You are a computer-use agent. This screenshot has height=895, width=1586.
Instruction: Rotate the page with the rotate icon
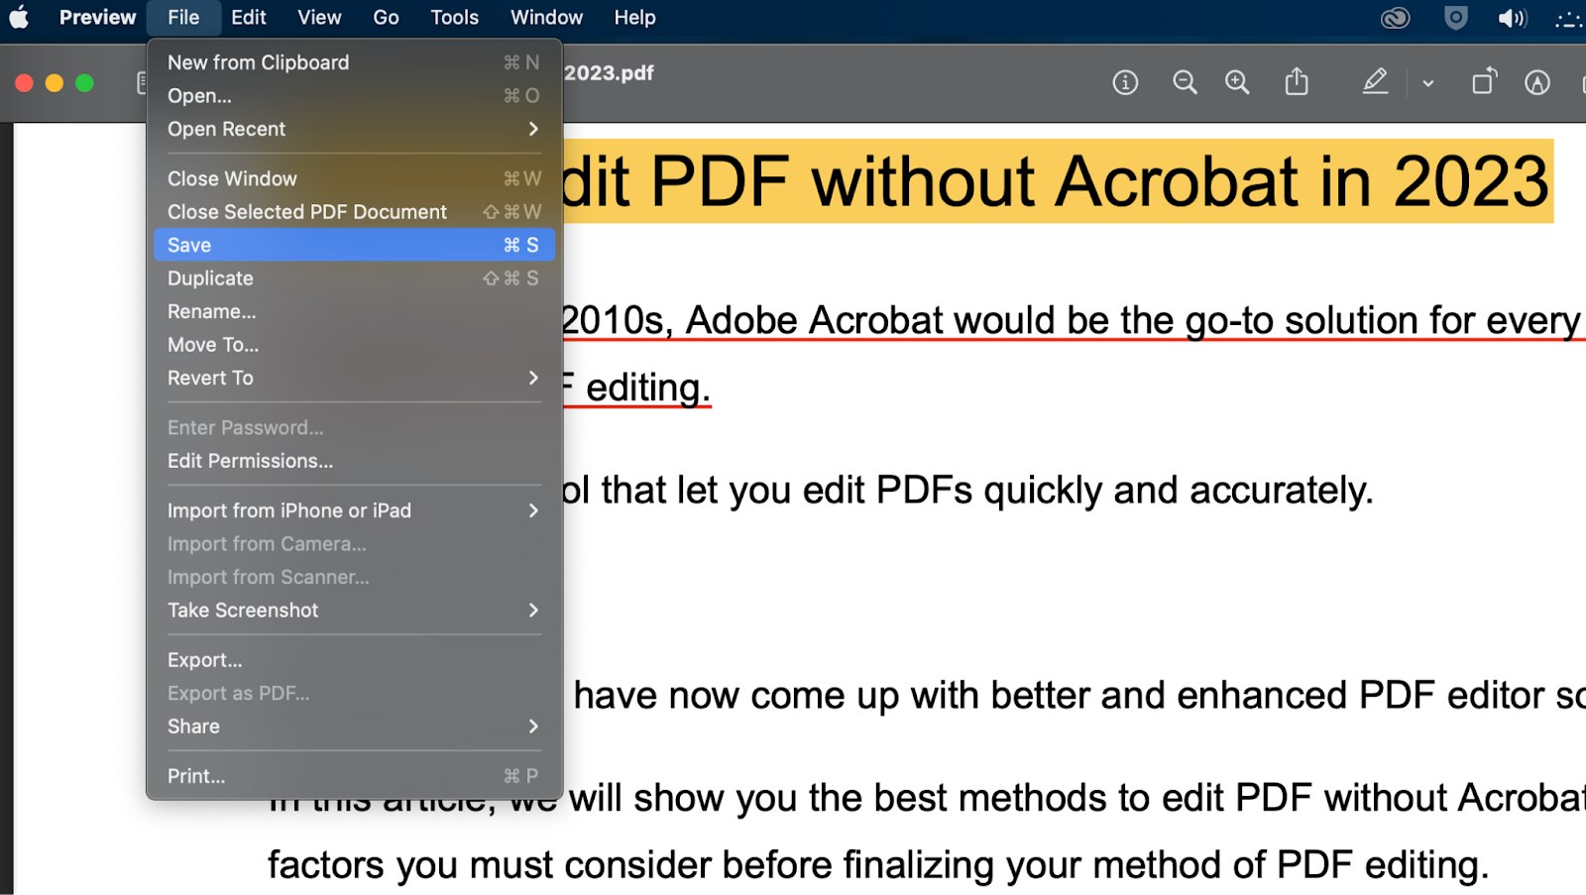1484,82
